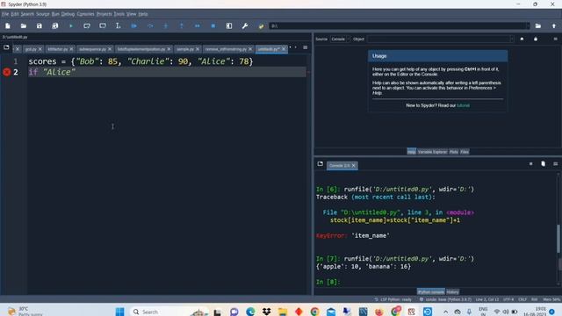
Task: Select the IPython console tab
Action: (x=430, y=292)
